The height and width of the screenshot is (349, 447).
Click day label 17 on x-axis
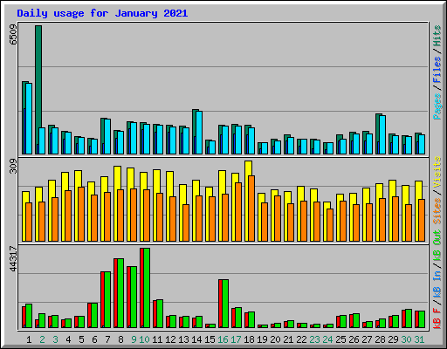tap(236, 339)
